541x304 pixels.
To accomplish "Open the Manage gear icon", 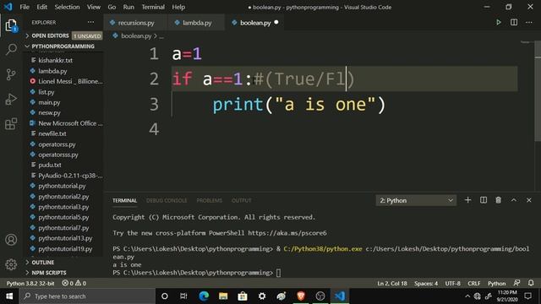I will [11, 264].
